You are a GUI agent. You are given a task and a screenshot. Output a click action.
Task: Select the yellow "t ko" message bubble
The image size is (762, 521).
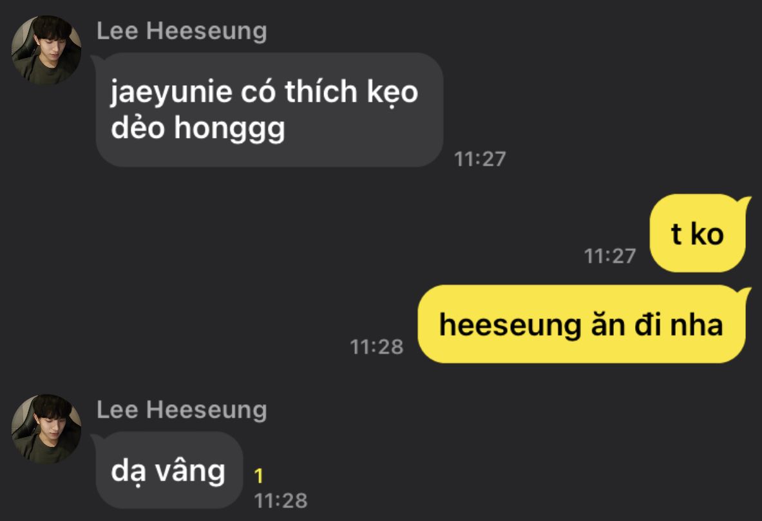(699, 233)
